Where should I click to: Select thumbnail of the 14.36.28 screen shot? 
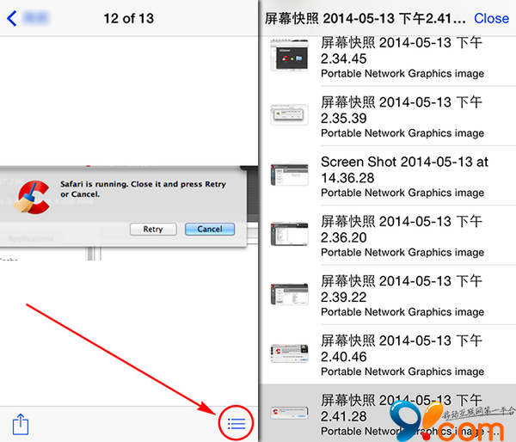[289, 175]
